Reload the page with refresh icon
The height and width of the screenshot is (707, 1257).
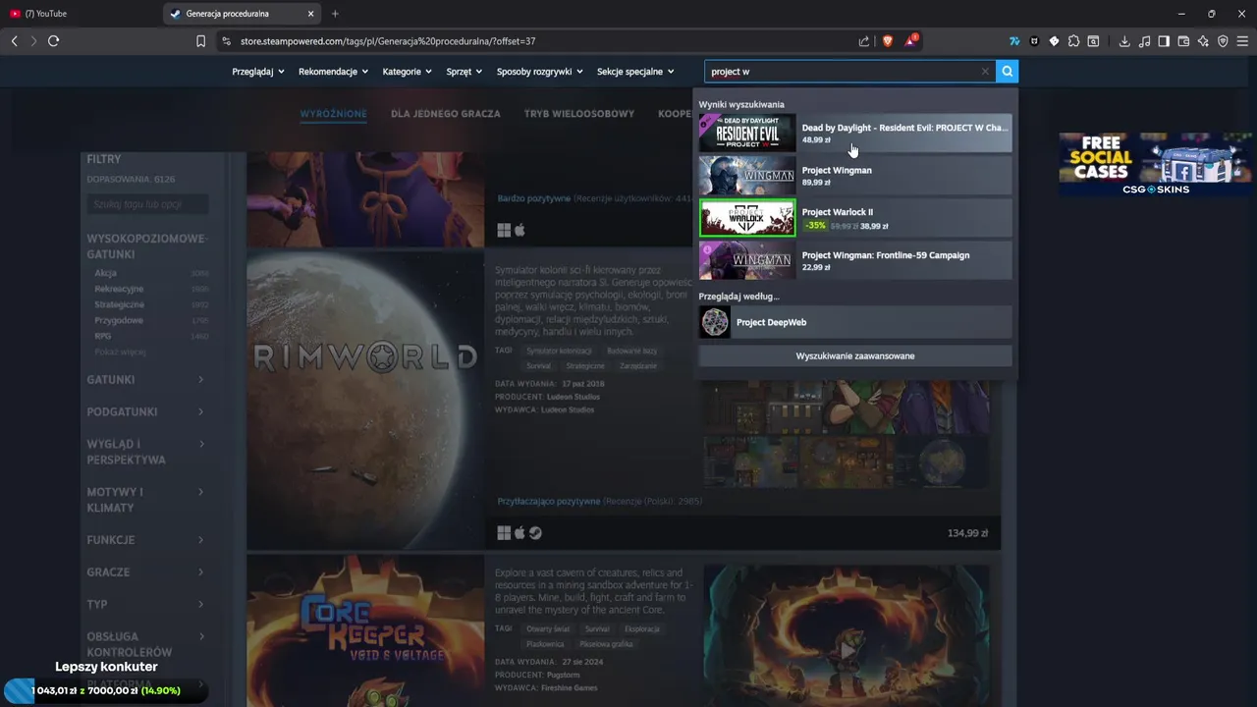click(x=54, y=41)
